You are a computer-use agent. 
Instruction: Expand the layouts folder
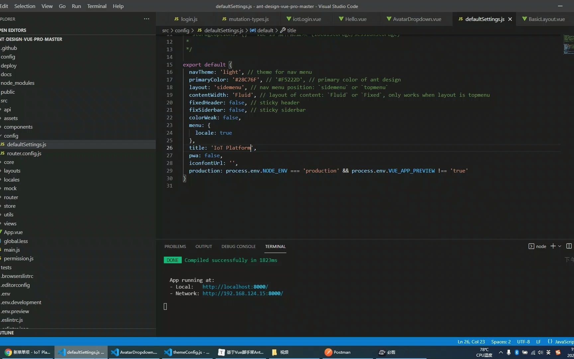[x=78, y=171]
